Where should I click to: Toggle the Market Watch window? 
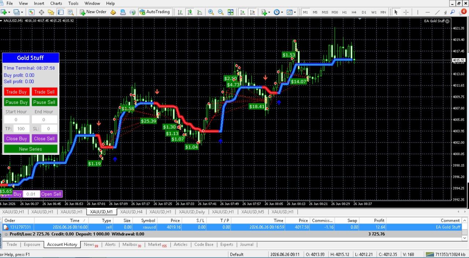32,12
